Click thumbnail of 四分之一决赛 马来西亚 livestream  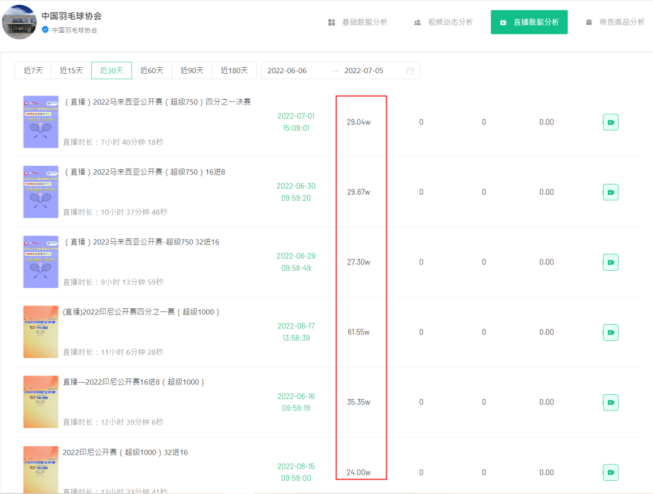tap(41, 122)
